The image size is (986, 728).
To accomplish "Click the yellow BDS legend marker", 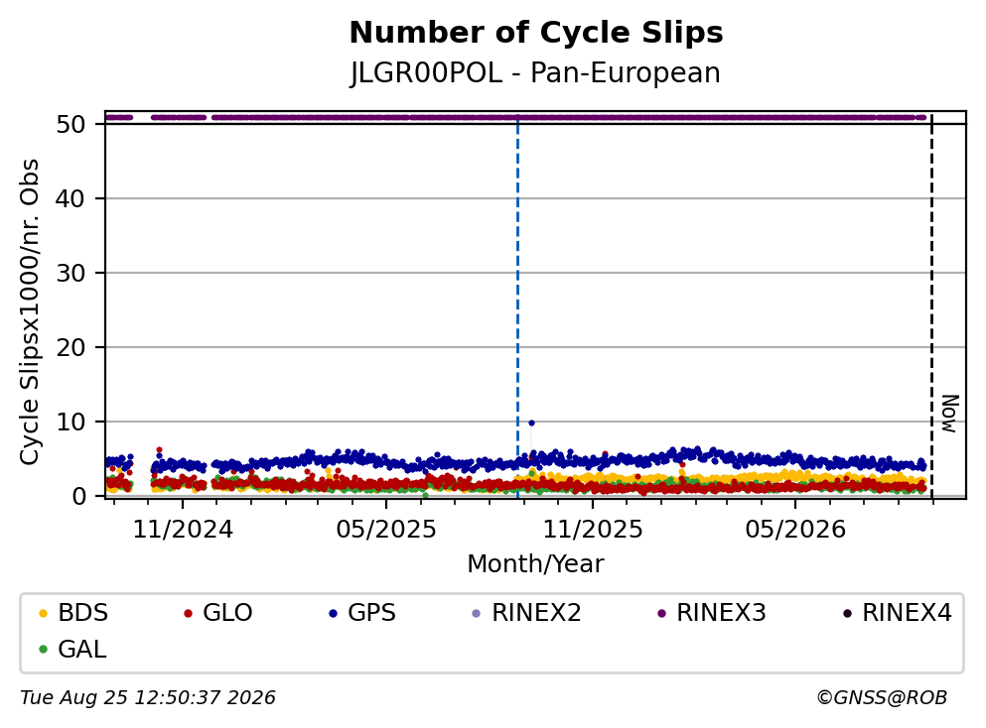I will [x=43, y=613].
